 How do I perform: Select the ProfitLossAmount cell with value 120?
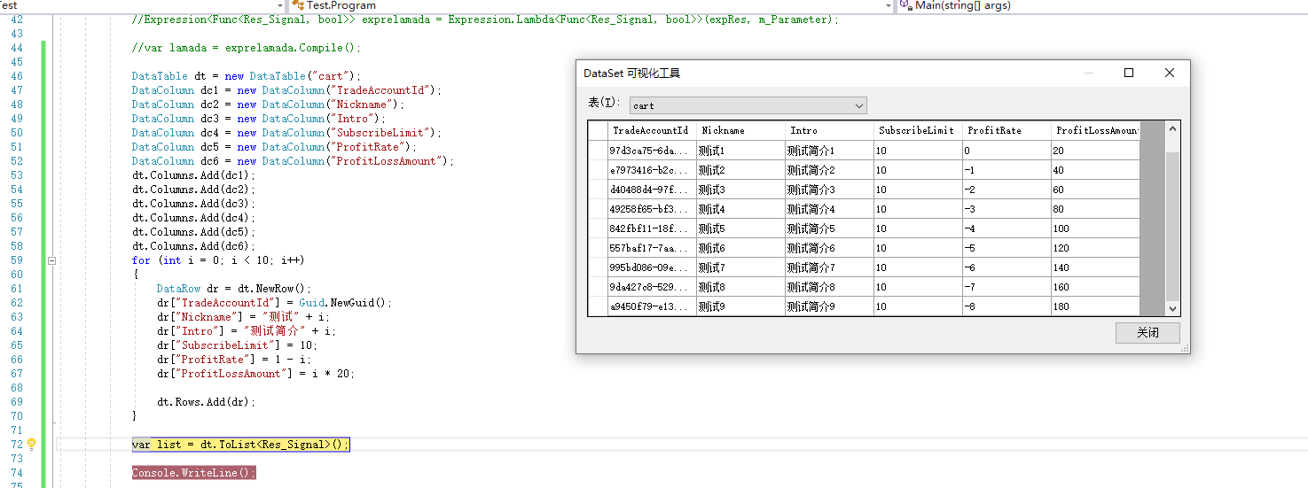pos(1095,248)
